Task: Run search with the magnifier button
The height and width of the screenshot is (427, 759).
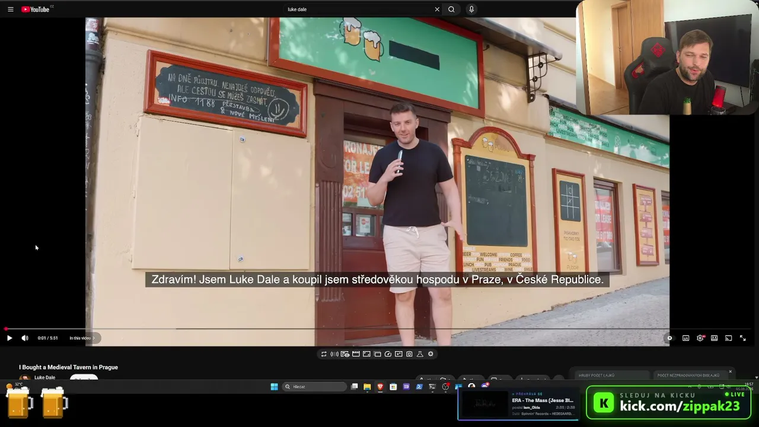Action: (451, 9)
